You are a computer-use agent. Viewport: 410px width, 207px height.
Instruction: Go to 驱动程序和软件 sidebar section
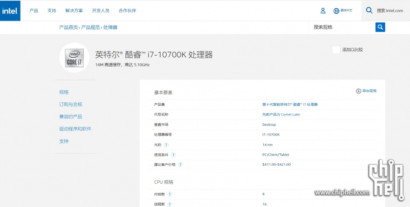tap(75, 129)
